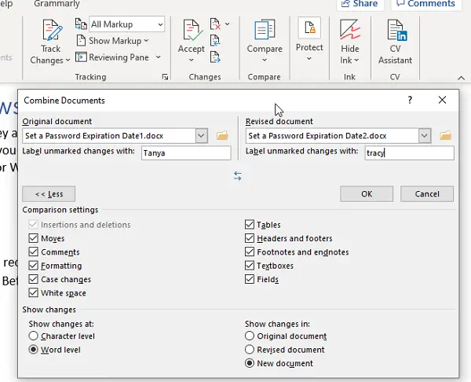Expand Original document file dropdown
Screen dimensions: 471x382
point(201,136)
